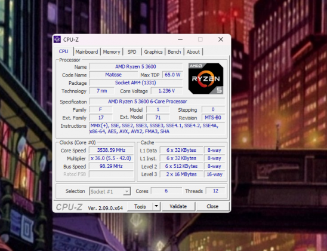Click the Family value F
327x251 pixels.
(101, 109)
